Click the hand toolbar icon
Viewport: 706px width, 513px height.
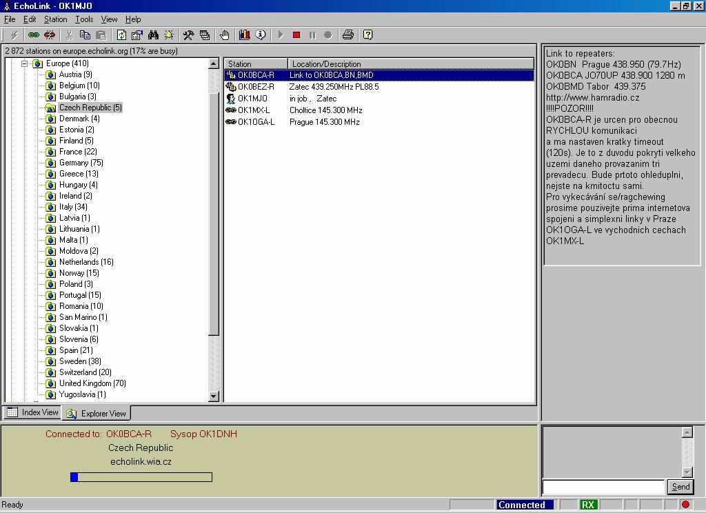(224, 34)
